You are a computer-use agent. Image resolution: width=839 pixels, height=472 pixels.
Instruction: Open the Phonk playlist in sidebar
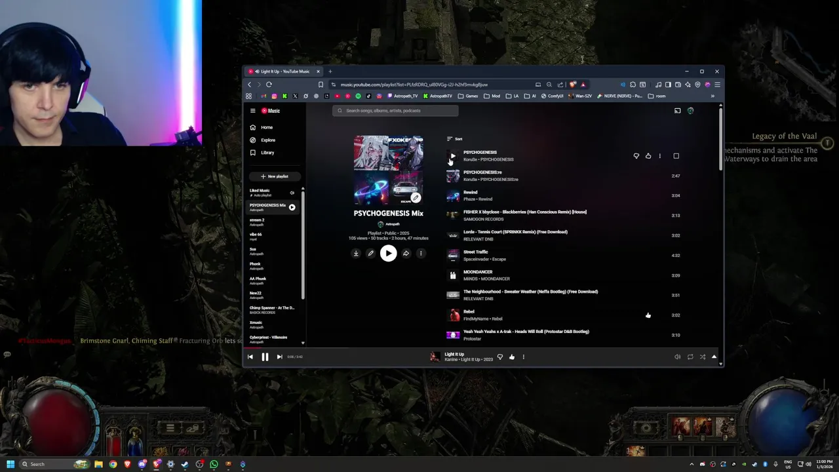coord(255,265)
